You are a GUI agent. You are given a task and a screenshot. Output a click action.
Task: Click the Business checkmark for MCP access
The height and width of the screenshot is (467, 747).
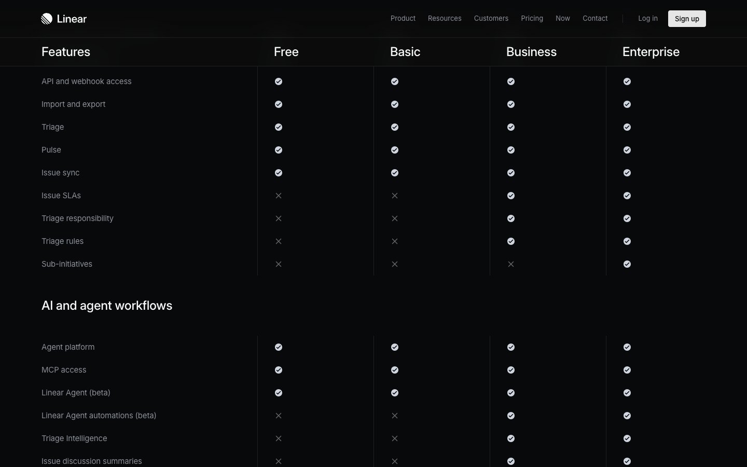(511, 370)
